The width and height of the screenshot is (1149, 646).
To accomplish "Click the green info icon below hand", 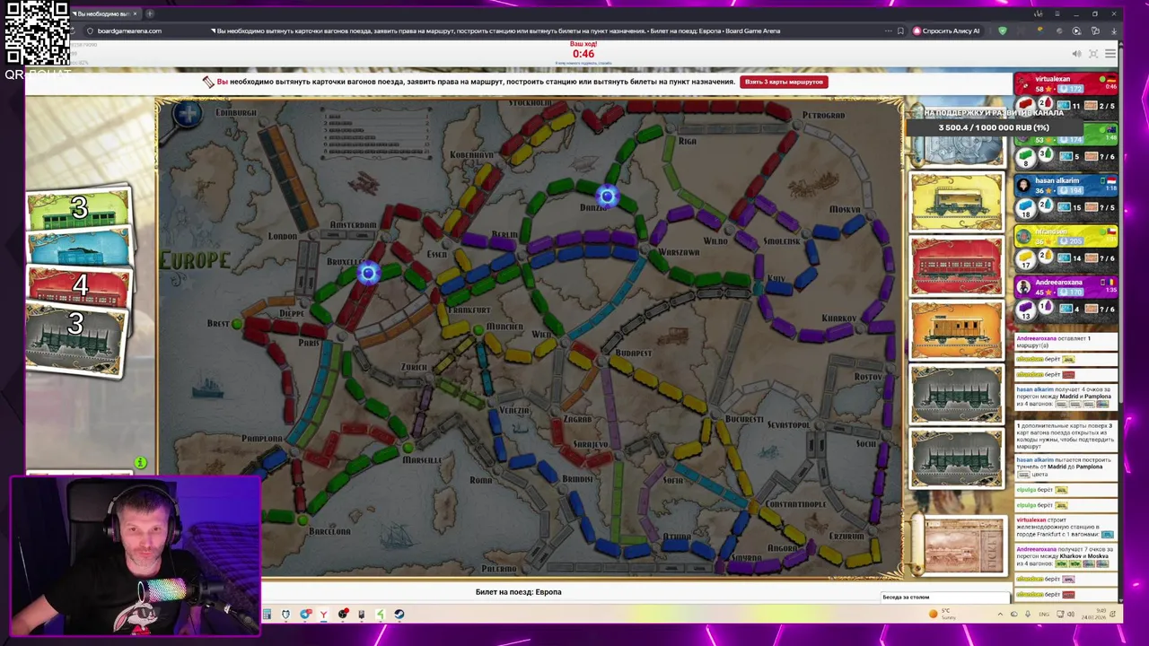I will [x=140, y=463].
